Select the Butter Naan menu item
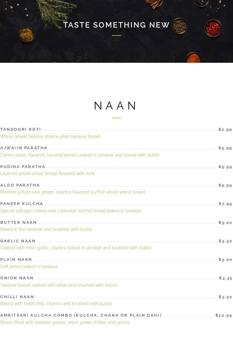Viewport: 233px width, 343px height. pos(18,223)
